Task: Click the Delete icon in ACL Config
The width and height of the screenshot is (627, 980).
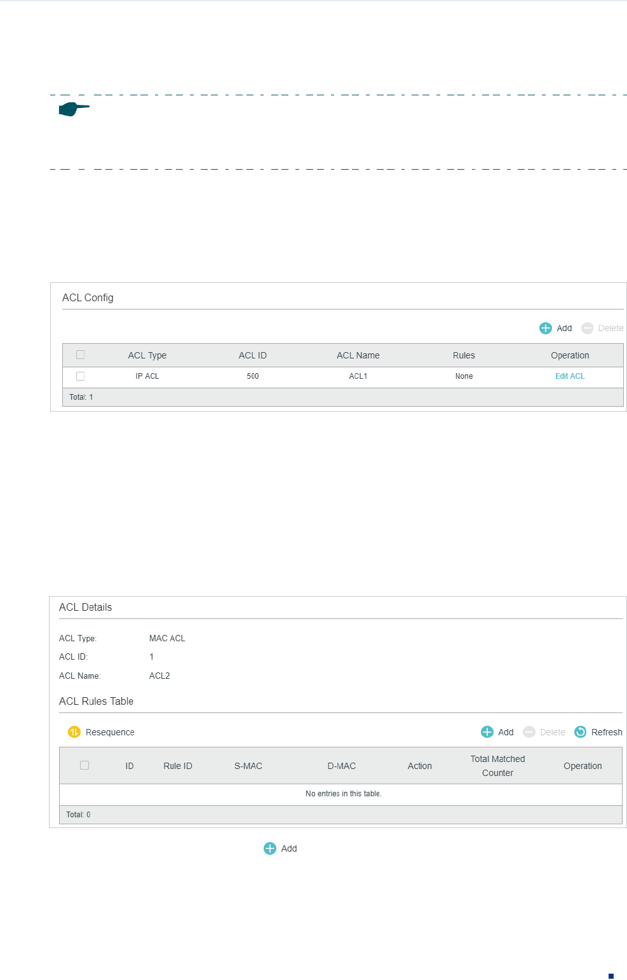Action: (588, 328)
